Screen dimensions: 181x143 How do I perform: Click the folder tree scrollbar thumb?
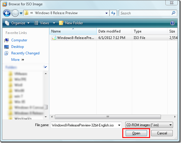coord(46,107)
